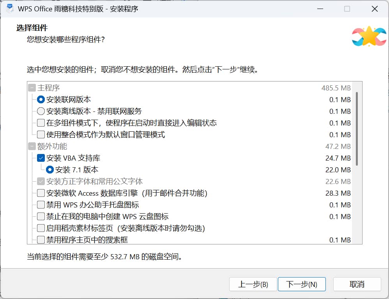This screenshot has width=389, height=299.
Task: Uncheck 安装 VBA 支持库 checkbox
Action: point(41,158)
